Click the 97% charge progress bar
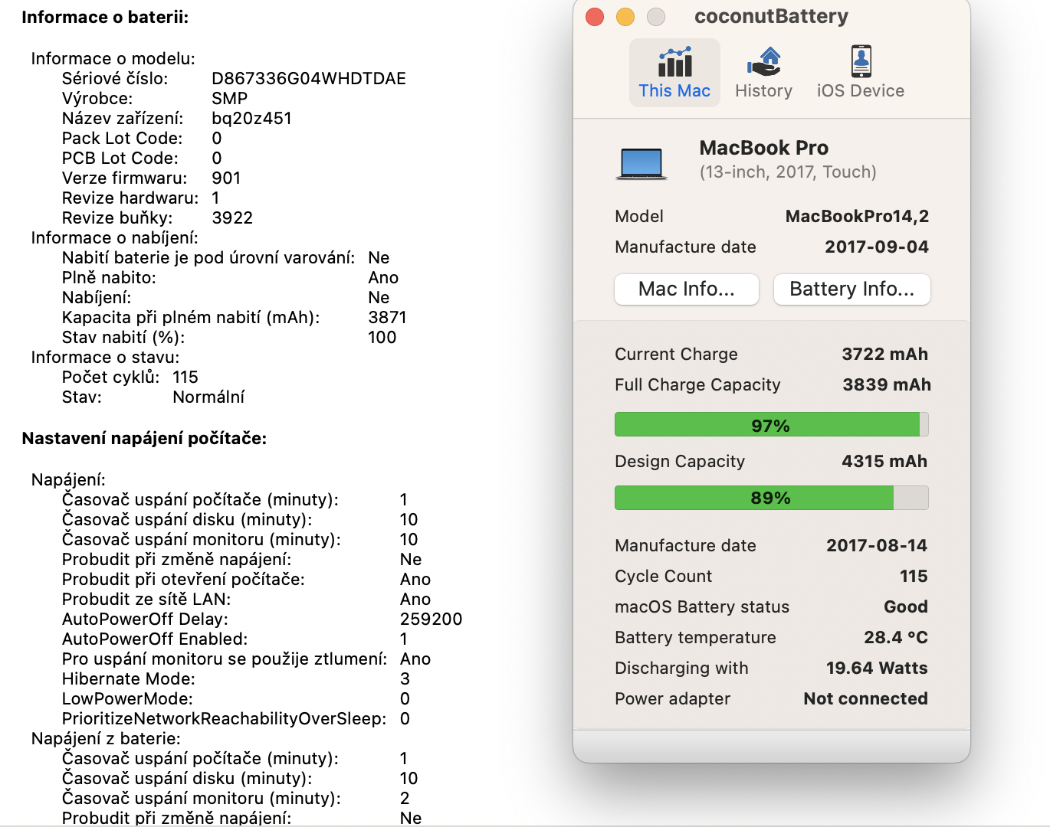1050x827 pixels. (x=772, y=424)
